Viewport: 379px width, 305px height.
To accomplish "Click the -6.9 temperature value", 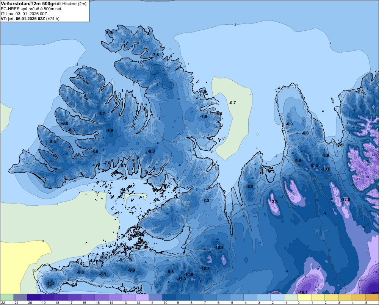I will (289, 124).
